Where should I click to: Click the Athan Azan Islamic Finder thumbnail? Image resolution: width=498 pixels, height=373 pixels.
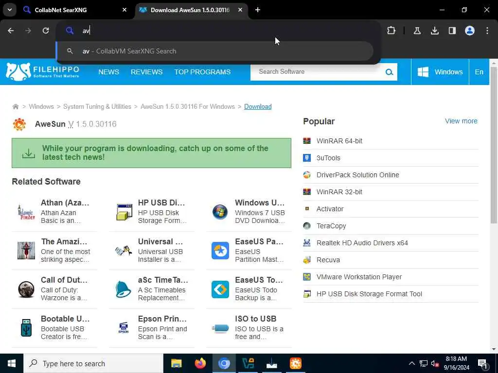pos(26,212)
